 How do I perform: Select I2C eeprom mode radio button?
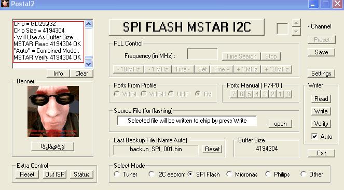point(152,174)
